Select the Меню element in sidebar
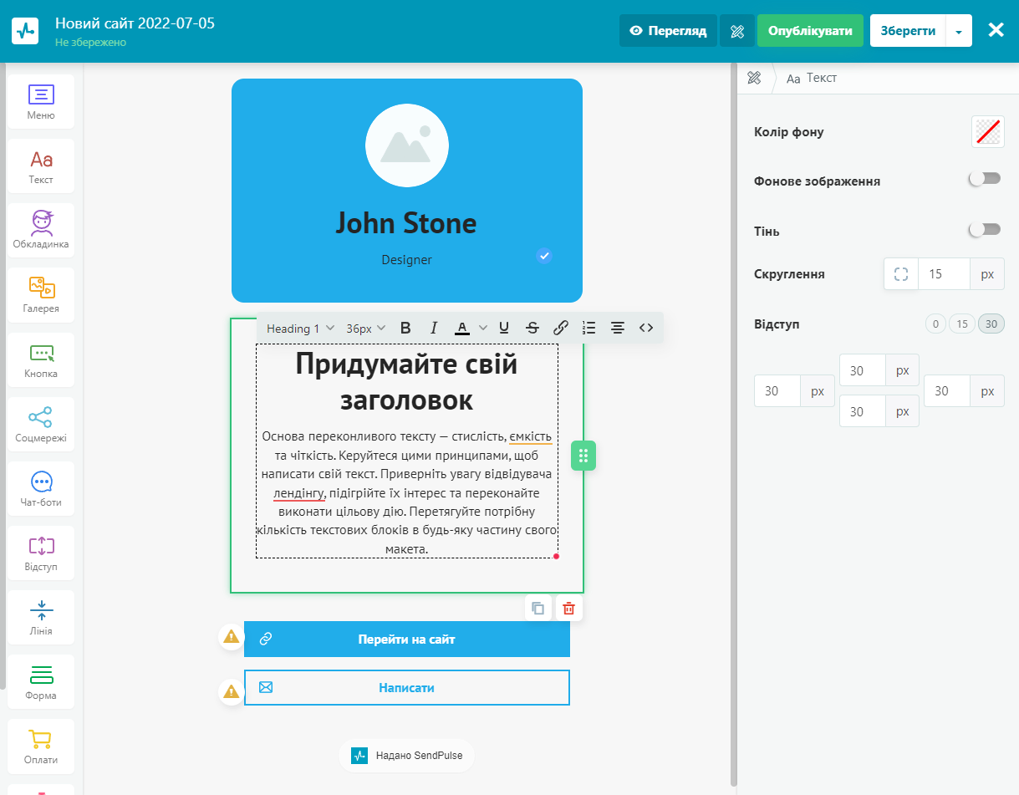This screenshot has height=795, width=1019. pos(41,102)
